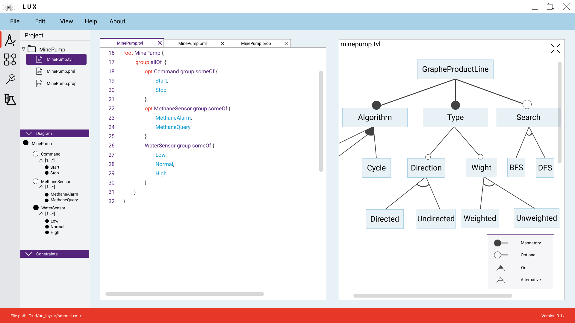Expand the Diagram section collapse arrow
The width and height of the screenshot is (575, 323).
pos(29,133)
